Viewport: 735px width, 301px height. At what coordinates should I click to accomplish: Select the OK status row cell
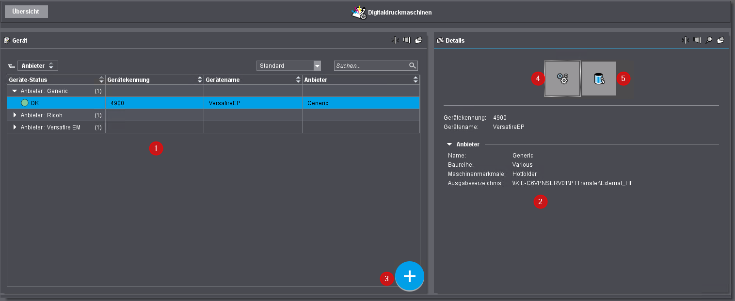(56, 103)
